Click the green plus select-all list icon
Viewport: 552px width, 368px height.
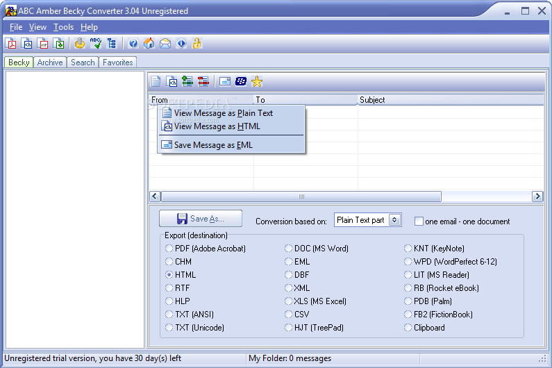click(187, 82)
